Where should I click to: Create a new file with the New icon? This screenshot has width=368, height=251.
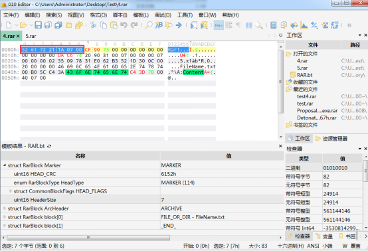click(9, 25)
